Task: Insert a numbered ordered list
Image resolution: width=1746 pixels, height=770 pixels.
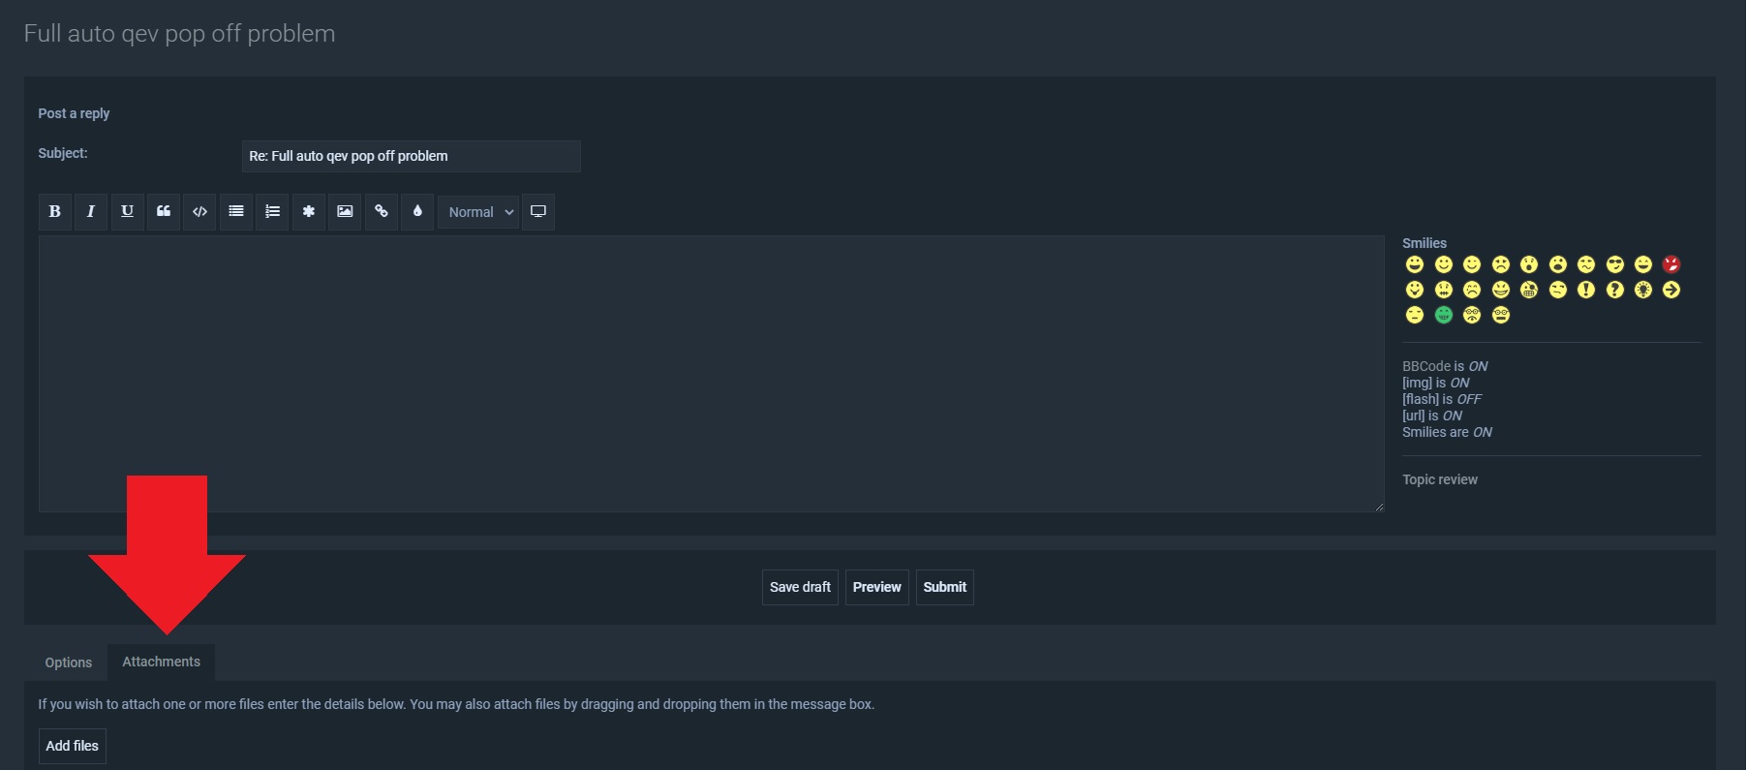Action: pos(272,211)
